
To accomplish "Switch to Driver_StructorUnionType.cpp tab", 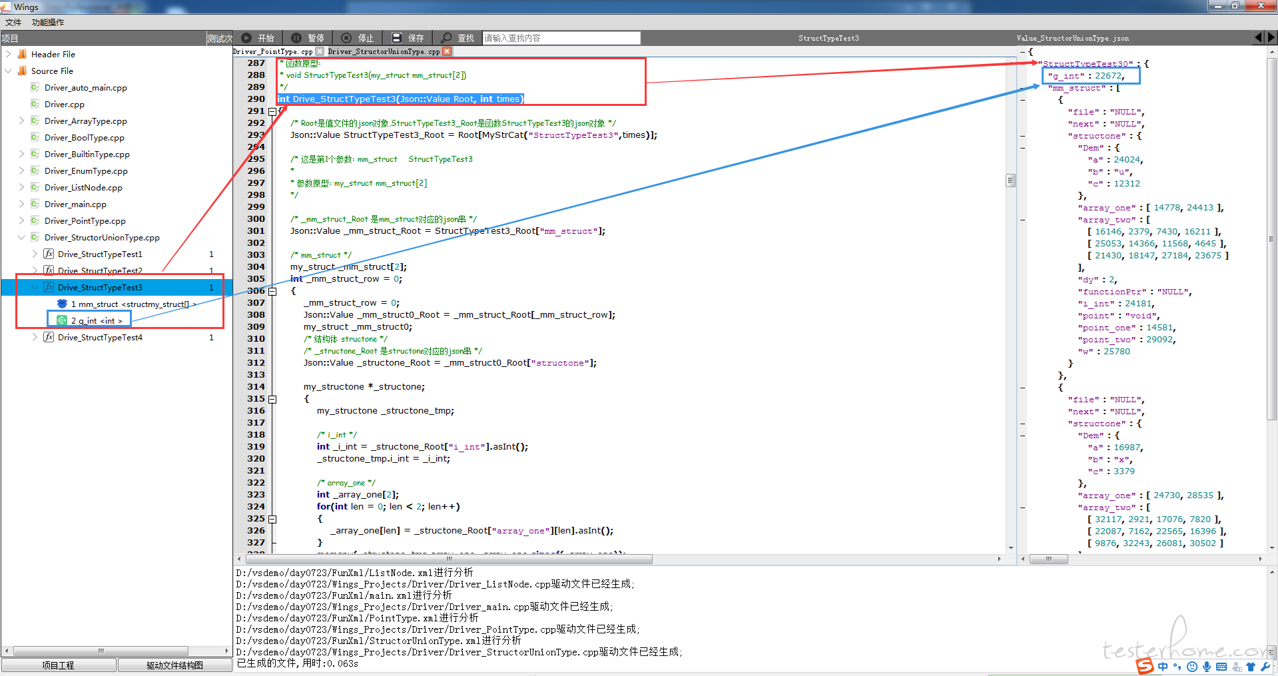I will click(384, 51).
